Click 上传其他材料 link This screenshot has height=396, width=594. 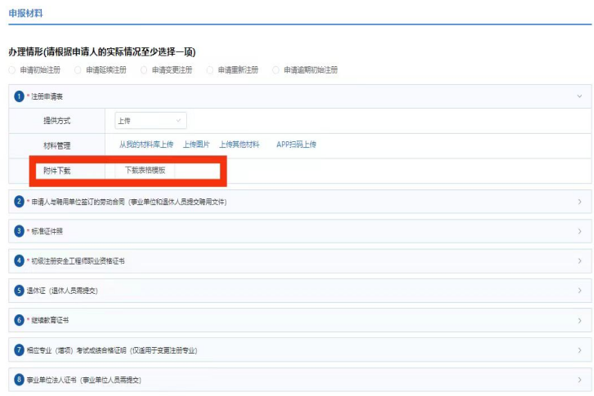(239, 145)
